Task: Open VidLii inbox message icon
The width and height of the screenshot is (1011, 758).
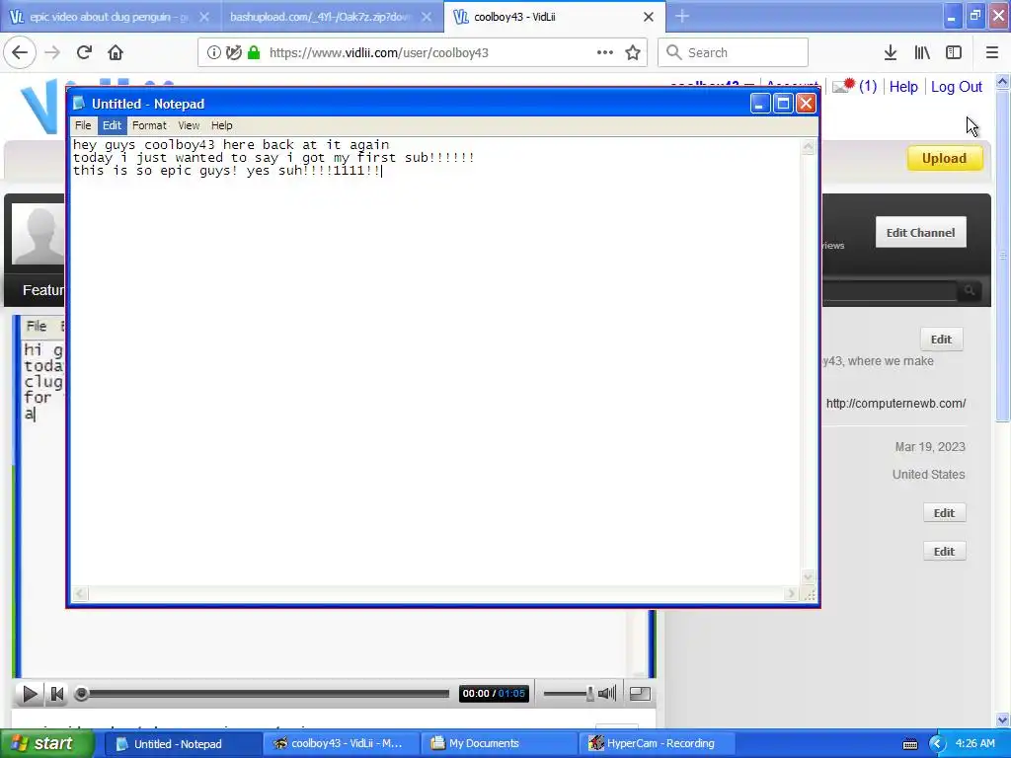Action: (x=843, y=86)
